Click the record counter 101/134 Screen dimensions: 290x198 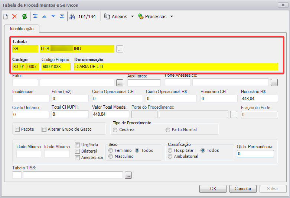tap(87, 17)
